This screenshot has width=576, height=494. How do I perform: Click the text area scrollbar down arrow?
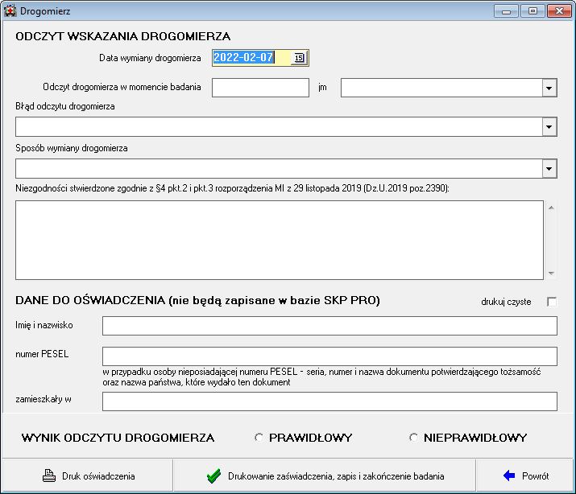coord(551,273)
